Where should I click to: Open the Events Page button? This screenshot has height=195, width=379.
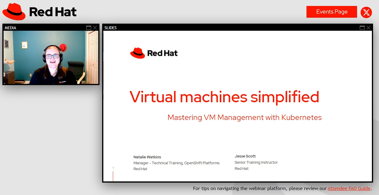pos(332,12)
